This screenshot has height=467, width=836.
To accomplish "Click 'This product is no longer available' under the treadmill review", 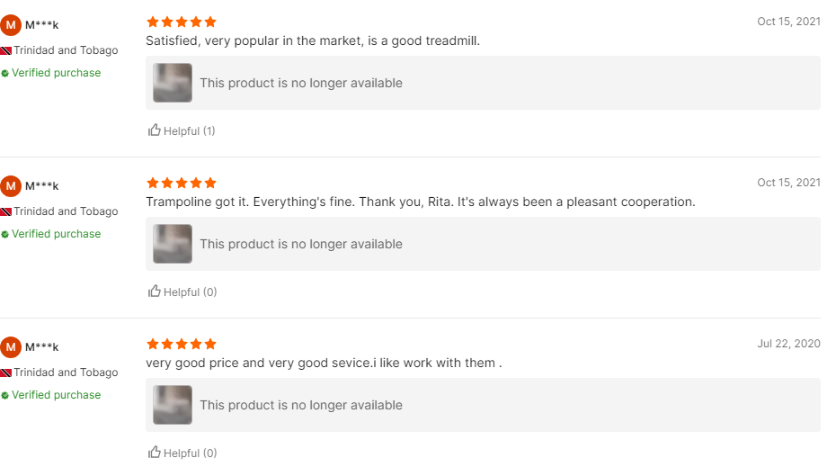I will [x=301, y=83].
